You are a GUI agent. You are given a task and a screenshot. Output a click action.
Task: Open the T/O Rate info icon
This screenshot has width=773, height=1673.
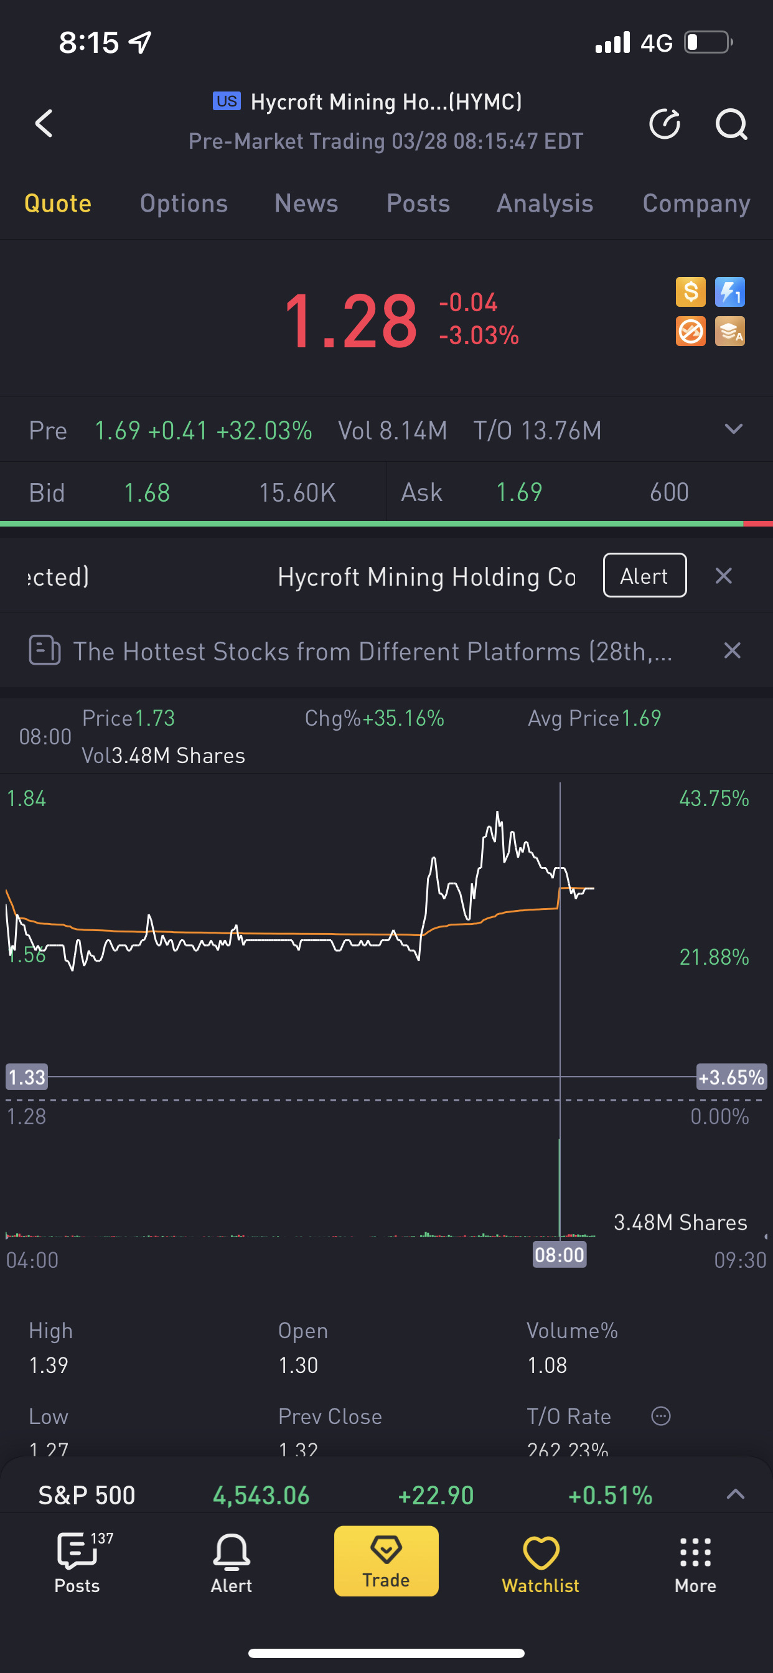click(660, 1416)
